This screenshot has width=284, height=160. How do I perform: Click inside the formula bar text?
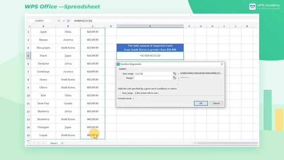(x=83, y=21)
